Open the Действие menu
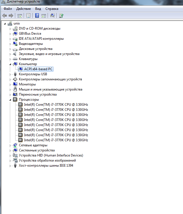Image resolution: width=183 pixels, height=214 pixels. (23, 9)
